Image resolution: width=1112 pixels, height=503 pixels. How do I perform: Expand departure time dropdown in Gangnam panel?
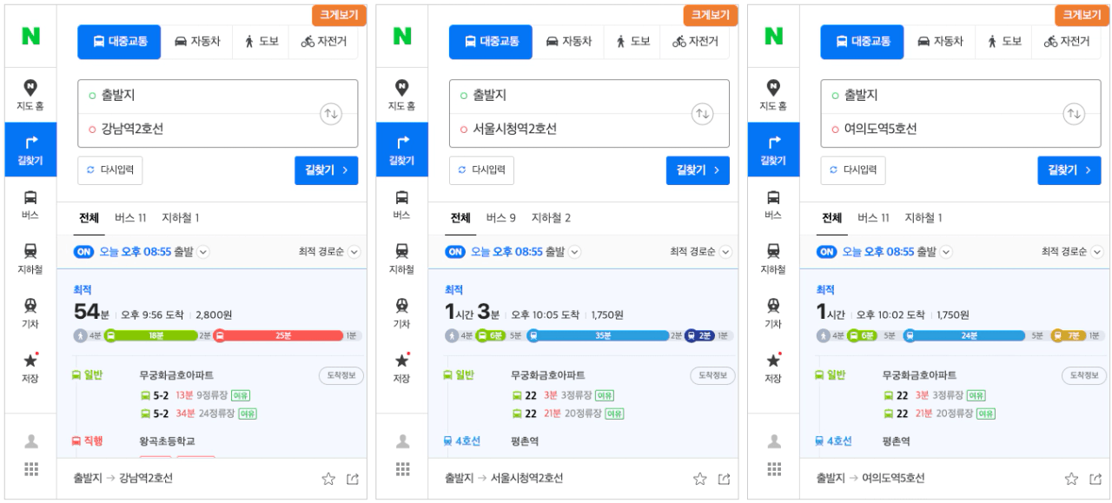click(x=203, y=252)
